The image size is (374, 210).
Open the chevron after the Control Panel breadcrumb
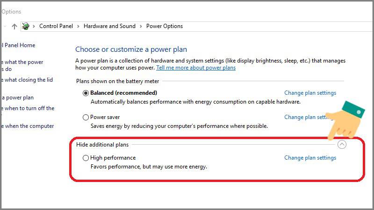78,27
